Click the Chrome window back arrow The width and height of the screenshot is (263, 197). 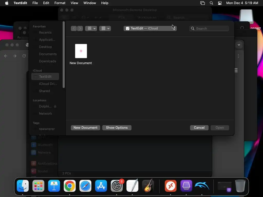6,56
